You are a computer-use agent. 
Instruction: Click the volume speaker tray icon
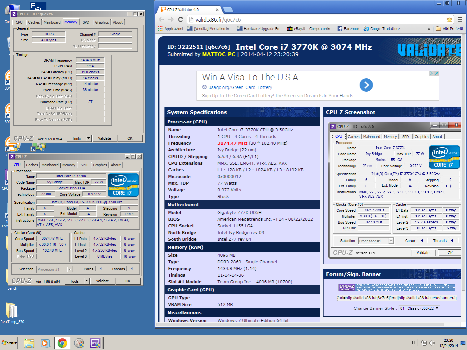pos(432,343)
